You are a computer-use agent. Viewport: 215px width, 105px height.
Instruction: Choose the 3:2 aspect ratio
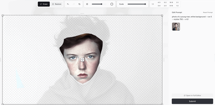(165, 2)
